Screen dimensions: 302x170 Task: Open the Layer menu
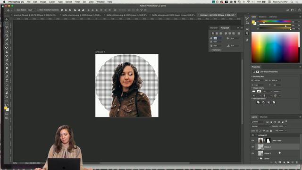tap(51, 2)
